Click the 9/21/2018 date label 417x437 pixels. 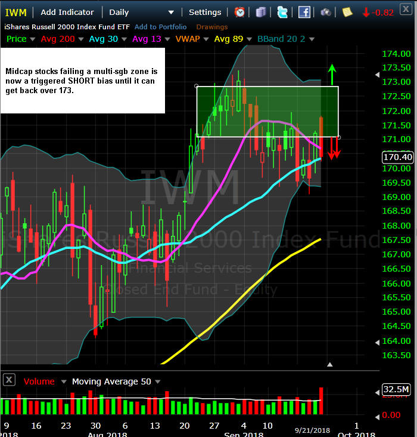(312, 430)
